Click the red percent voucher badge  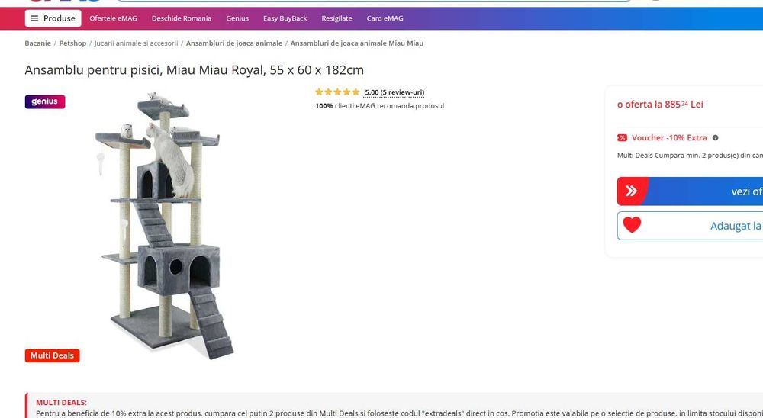pos(622,138)
